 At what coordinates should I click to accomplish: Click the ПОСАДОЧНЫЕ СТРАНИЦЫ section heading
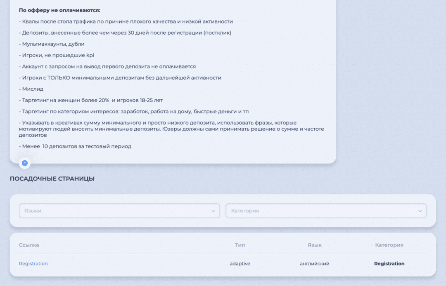52,179
